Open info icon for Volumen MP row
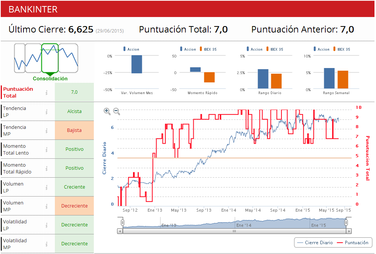 click(x=47, y=206)
